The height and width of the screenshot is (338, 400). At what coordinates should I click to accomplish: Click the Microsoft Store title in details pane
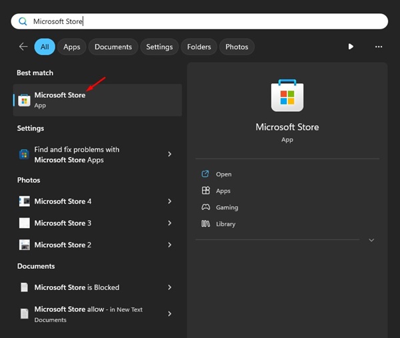coord(287,127)
